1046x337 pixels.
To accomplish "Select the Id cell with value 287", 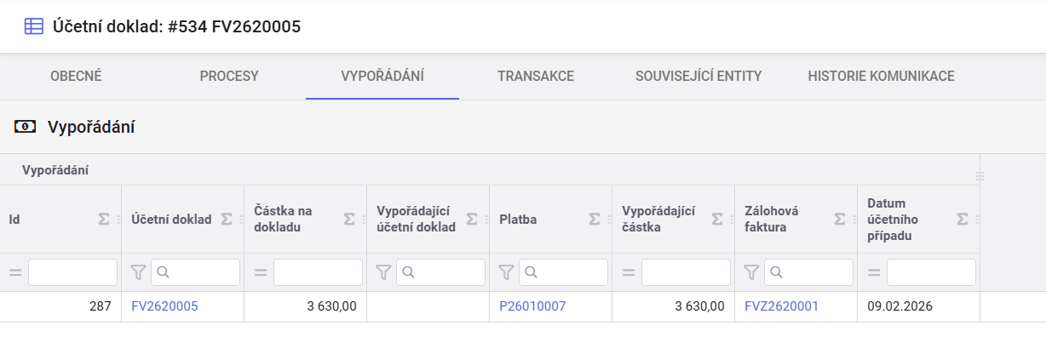I will pyautogui.click(x=60, y=306).
